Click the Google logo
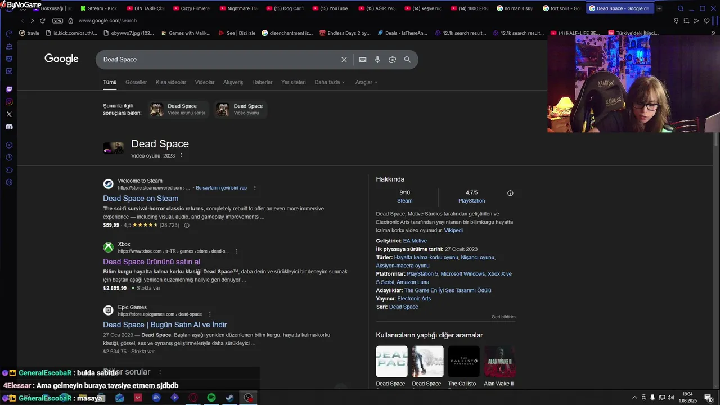The height and width of the screenshot is (405, 720). (61, 59)
